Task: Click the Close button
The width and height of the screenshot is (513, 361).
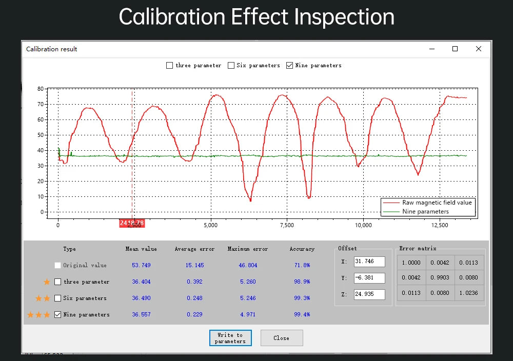Action: [282, 338]
